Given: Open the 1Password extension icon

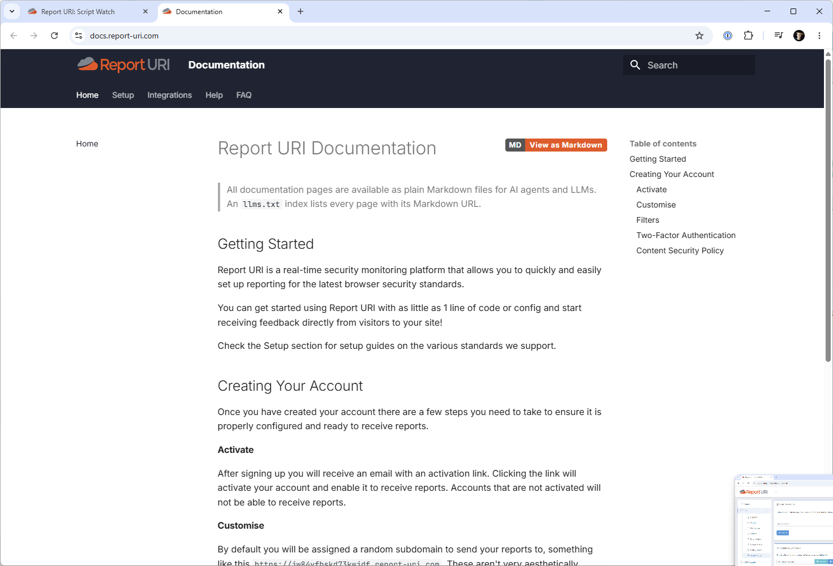Looking at the screenshot, I should 728,36.
